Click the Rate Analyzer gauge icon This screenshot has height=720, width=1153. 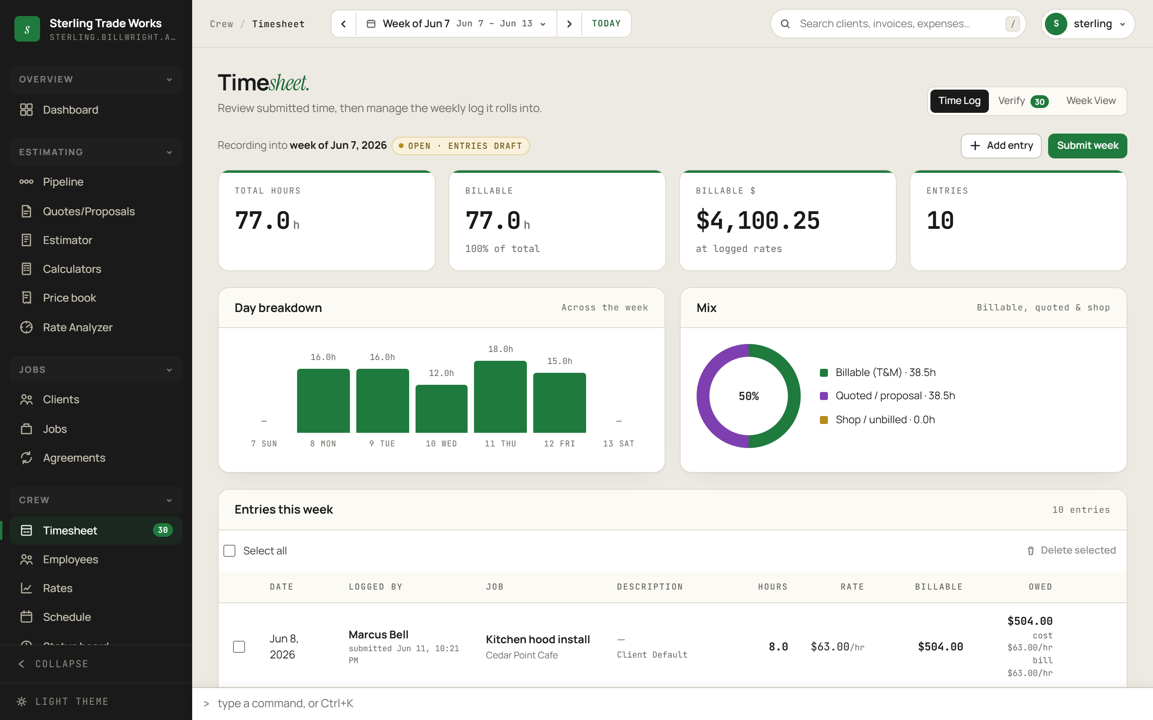(x=26, y=327)
